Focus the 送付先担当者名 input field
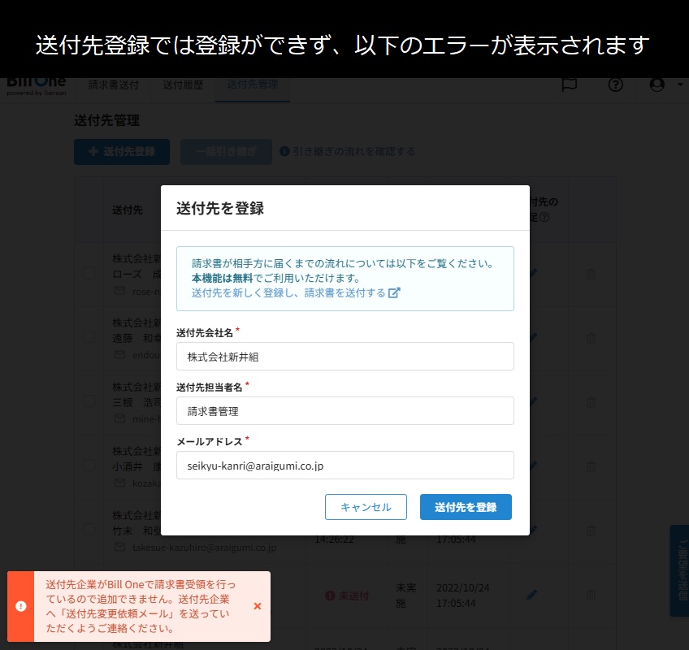The width and height of the screenshot is (689, 650). coord(345,411)
